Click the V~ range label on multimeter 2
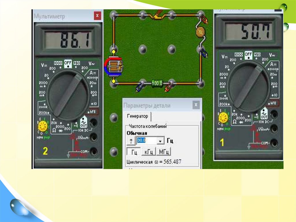 pos(91,64)
